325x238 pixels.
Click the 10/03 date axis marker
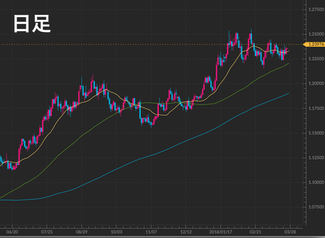pos(116,232)
